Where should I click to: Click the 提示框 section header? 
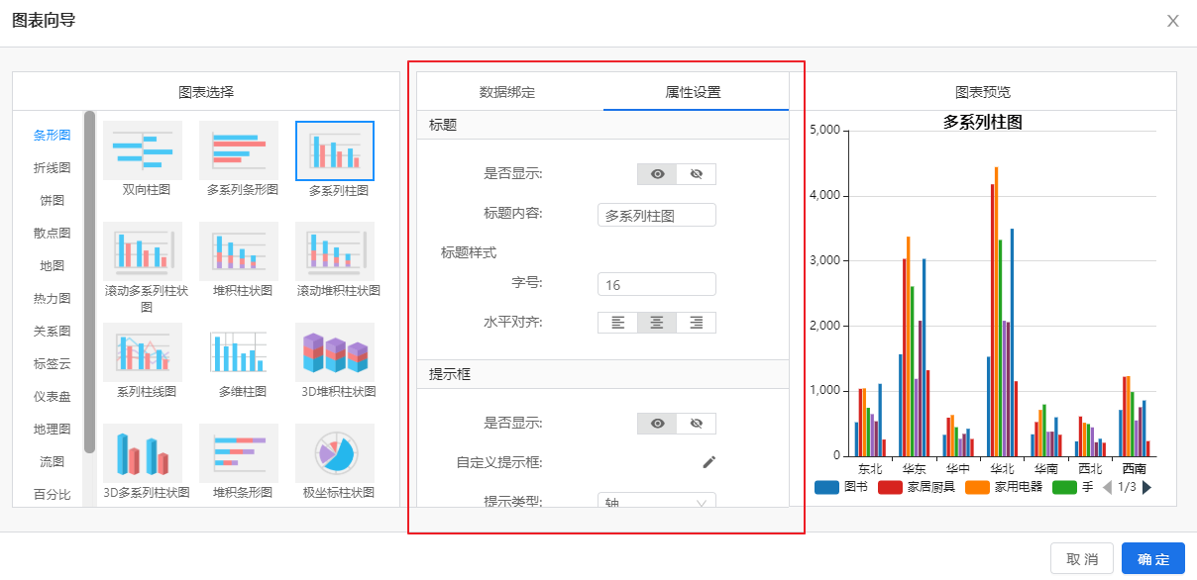(x=602, y=374)
